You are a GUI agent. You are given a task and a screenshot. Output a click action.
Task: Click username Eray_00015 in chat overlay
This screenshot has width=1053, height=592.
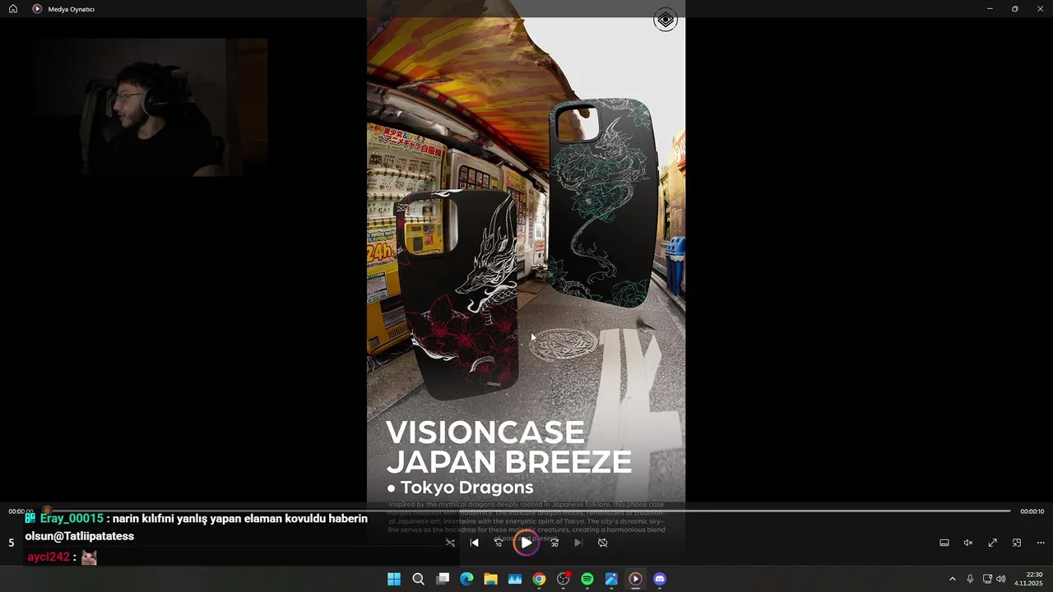coord(72,519)
